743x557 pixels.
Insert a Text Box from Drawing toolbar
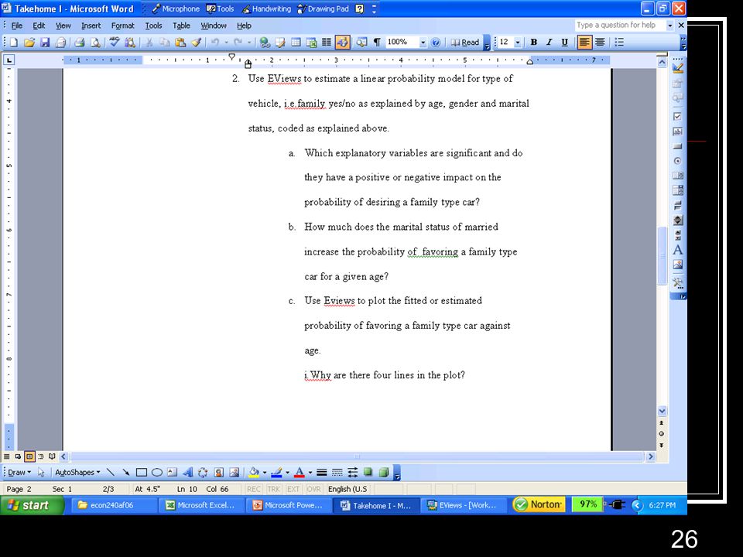172,472
